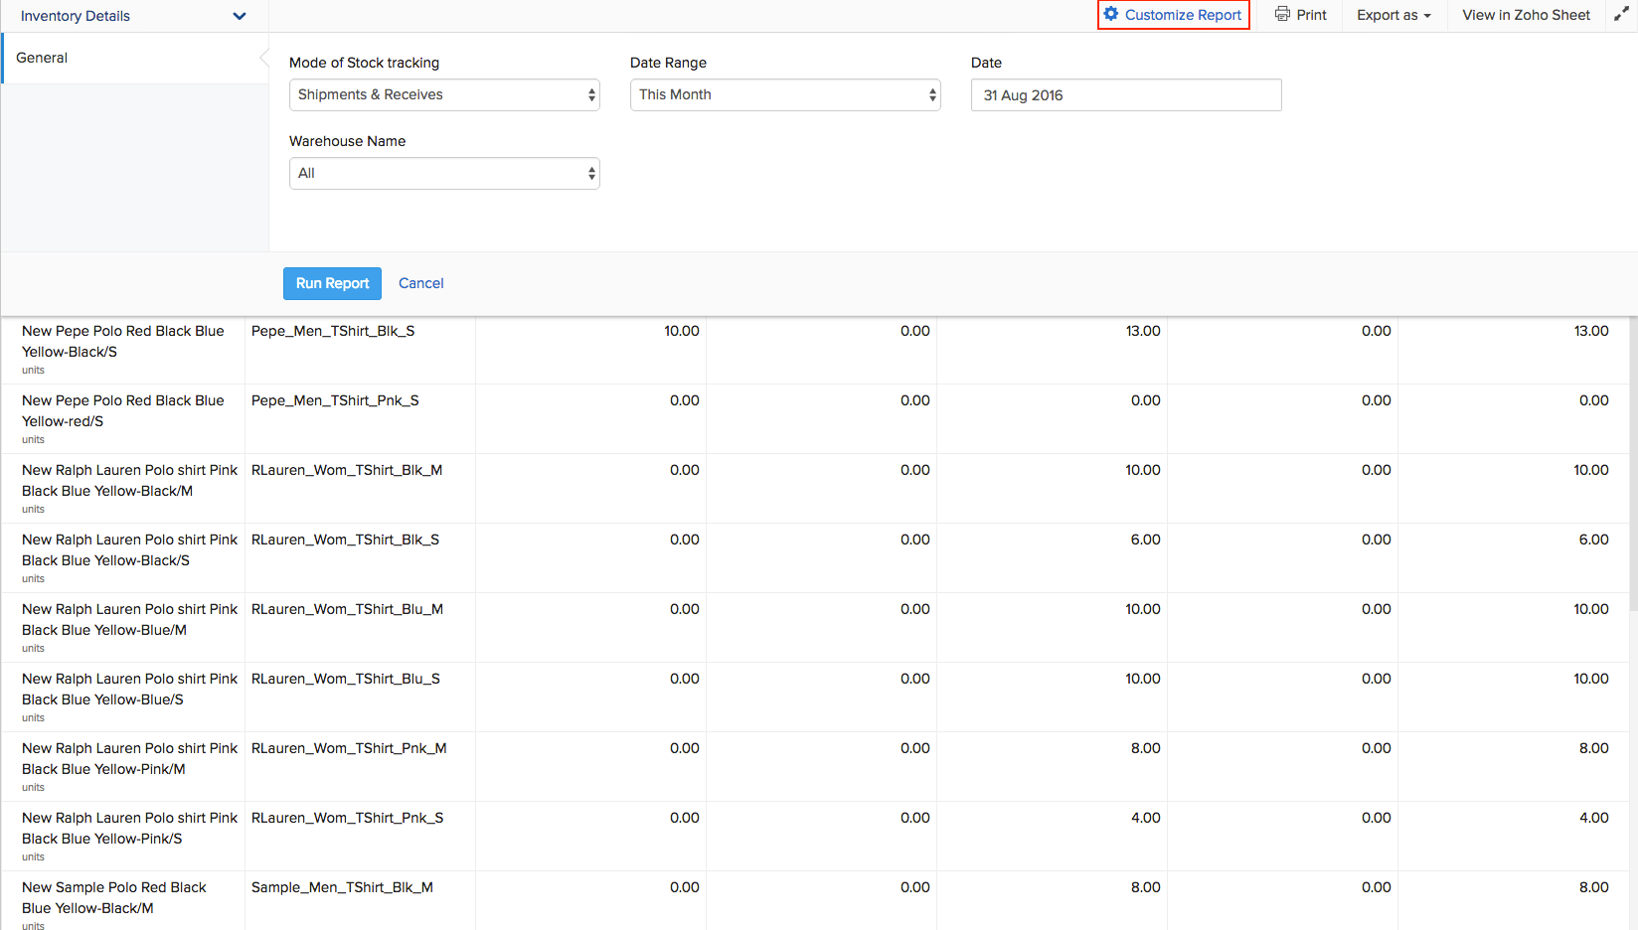Click the gear icon on Customize Report
Image resolution: width=1638 pixels, height=930 pixels.
point(1111,14)
